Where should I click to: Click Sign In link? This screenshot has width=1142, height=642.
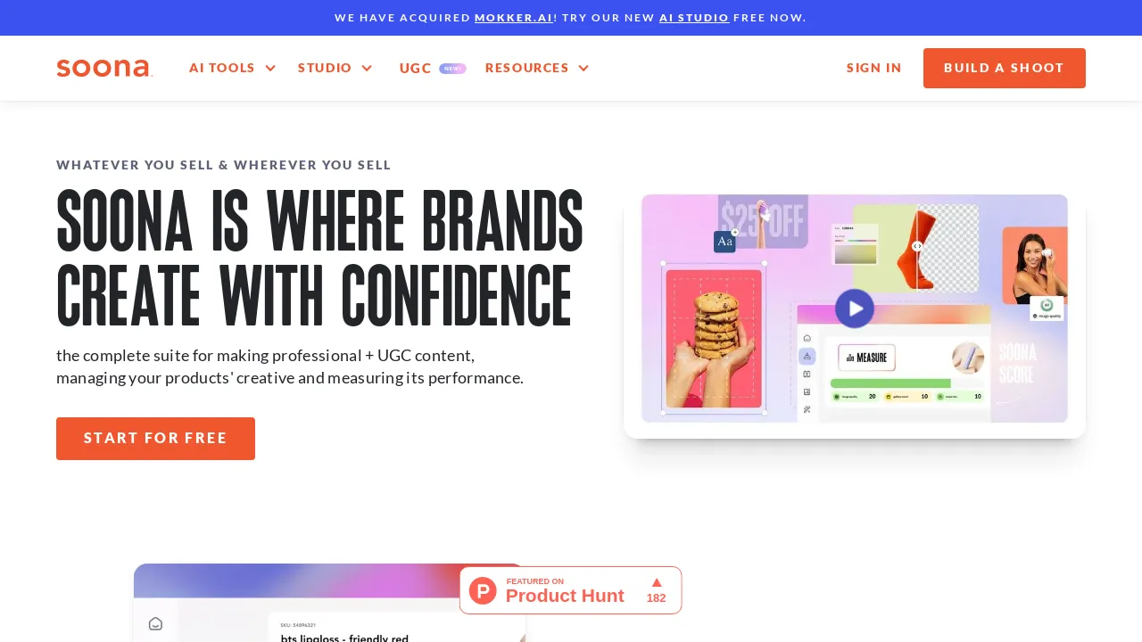pos(874,68)
